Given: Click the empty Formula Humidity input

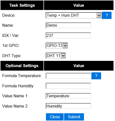Looking at the screenshot, I should pos(68,86).
